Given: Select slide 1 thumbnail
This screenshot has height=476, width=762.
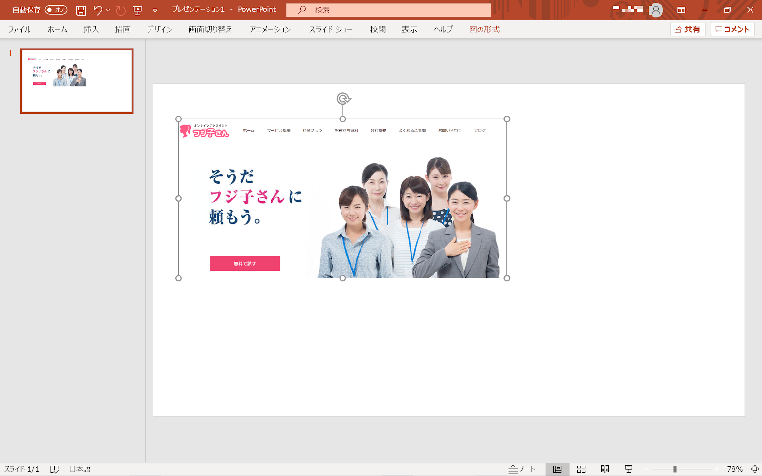Looking at the screenshot, I should [x=77, y=81].
